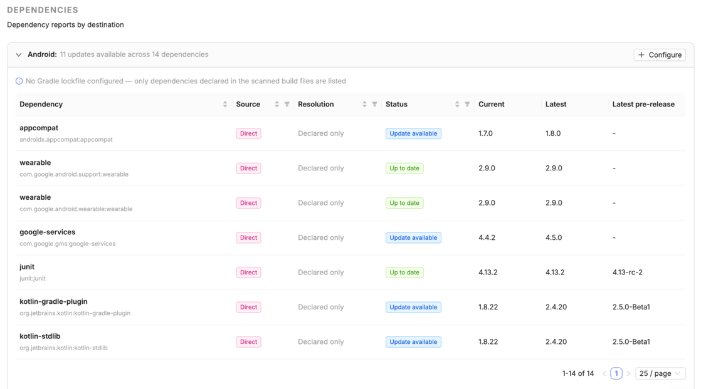701x389 pixels.
Task: Open the Source column filter
Action: tap(287, 104)
